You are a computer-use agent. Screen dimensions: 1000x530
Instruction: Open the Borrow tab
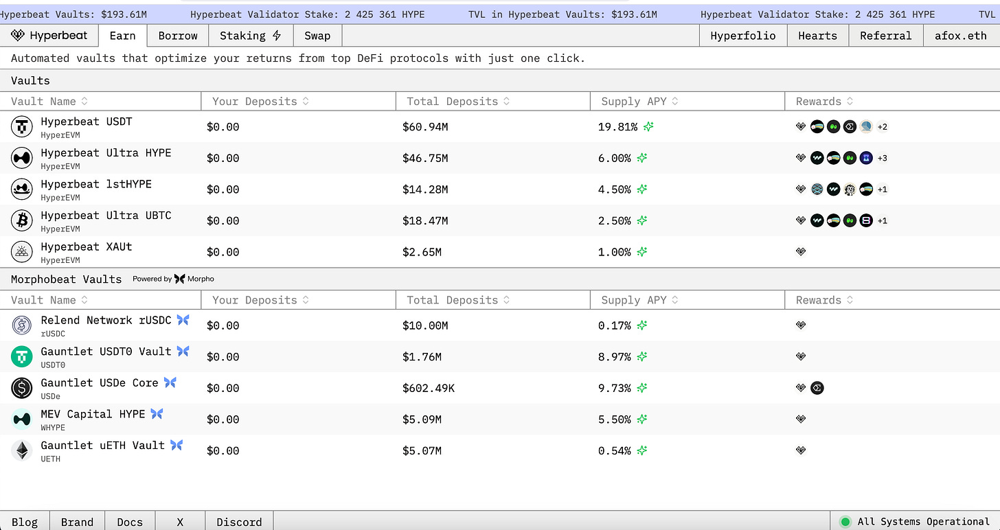(x=178, y=36)
